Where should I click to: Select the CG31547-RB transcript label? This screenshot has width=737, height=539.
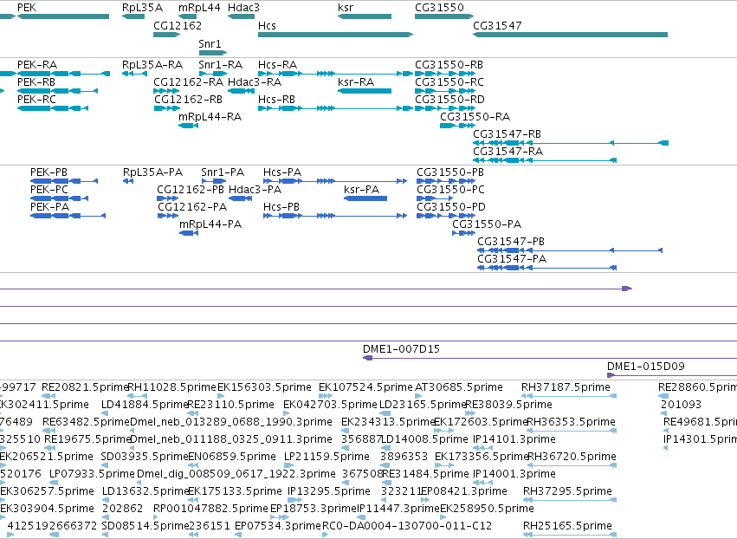pos(507,134)
